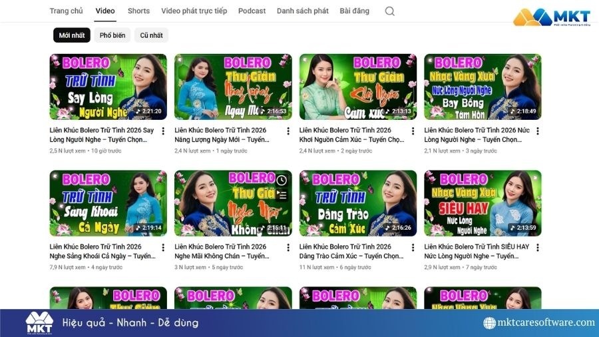
Task: Select the Mới nhất filter chip
Action: (72, 35)
